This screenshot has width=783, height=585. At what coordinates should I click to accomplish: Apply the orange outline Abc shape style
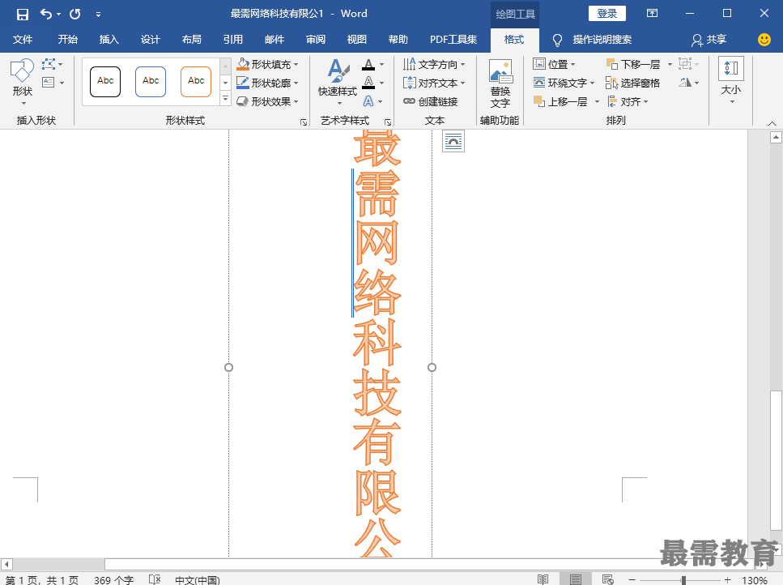196,81
